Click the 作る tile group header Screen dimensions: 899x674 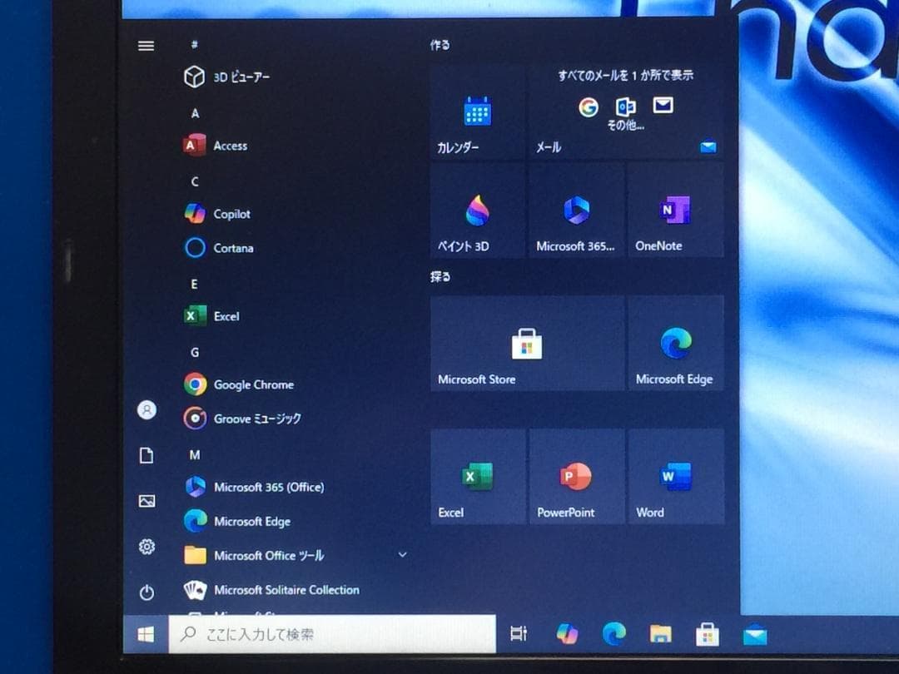440,45
